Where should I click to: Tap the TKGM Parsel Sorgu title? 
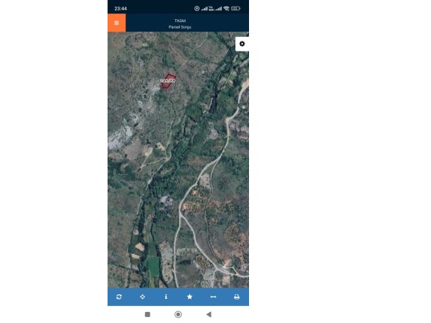(180, 24)
